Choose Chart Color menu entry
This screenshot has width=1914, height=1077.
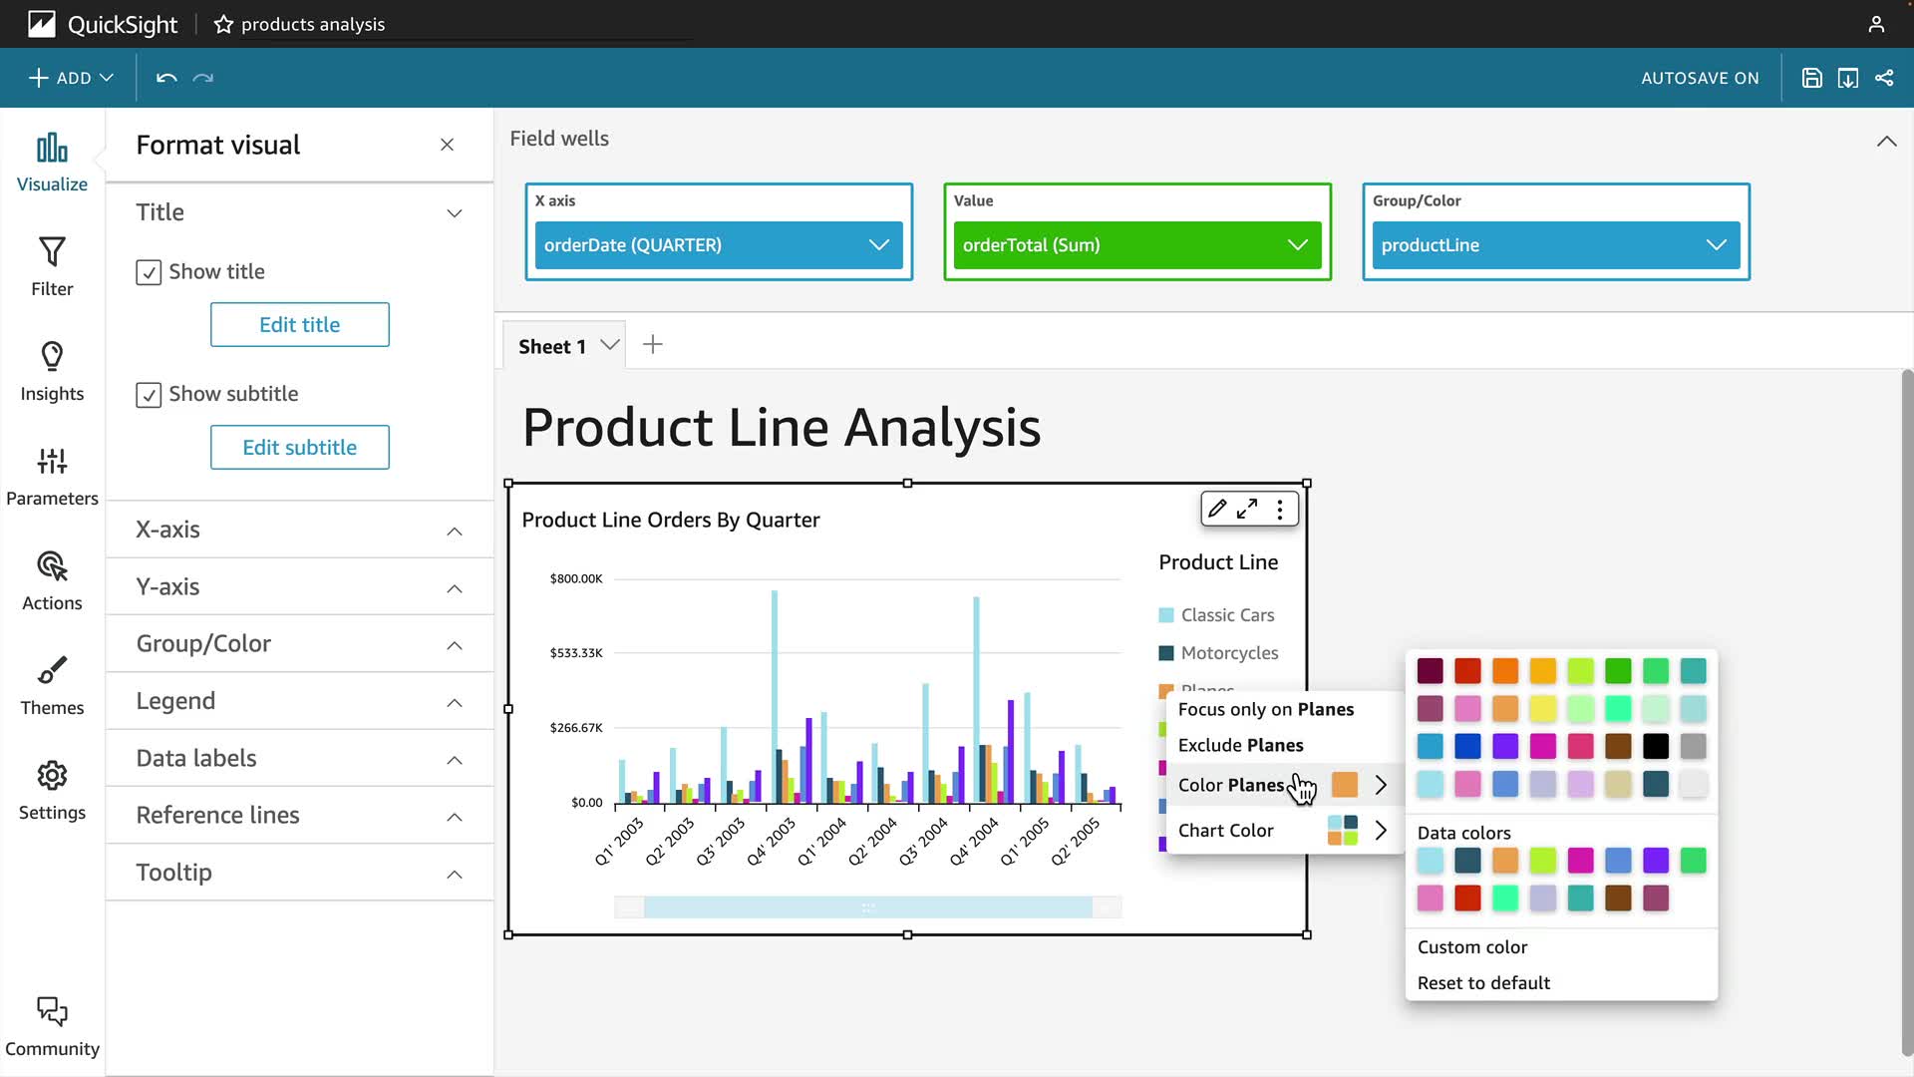[1226, 830]
